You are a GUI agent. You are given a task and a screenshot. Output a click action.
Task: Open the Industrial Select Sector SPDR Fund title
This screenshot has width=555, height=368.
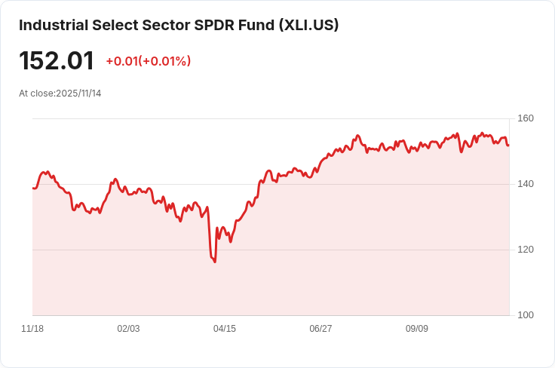point(179,25)
